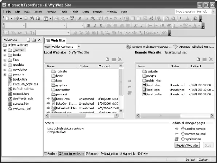218x164 pixels.
Task: Click the right arrow to publish selected files to remote
Action: point(129,81)
